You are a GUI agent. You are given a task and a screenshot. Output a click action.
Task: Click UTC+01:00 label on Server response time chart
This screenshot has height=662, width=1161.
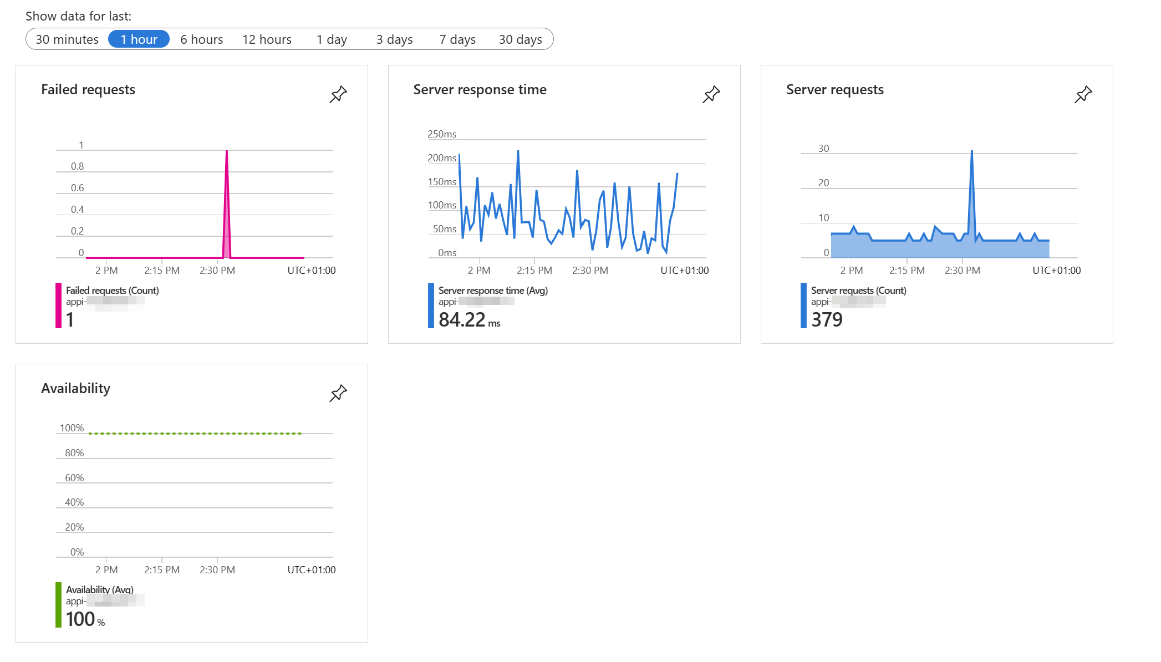(685, 271)
